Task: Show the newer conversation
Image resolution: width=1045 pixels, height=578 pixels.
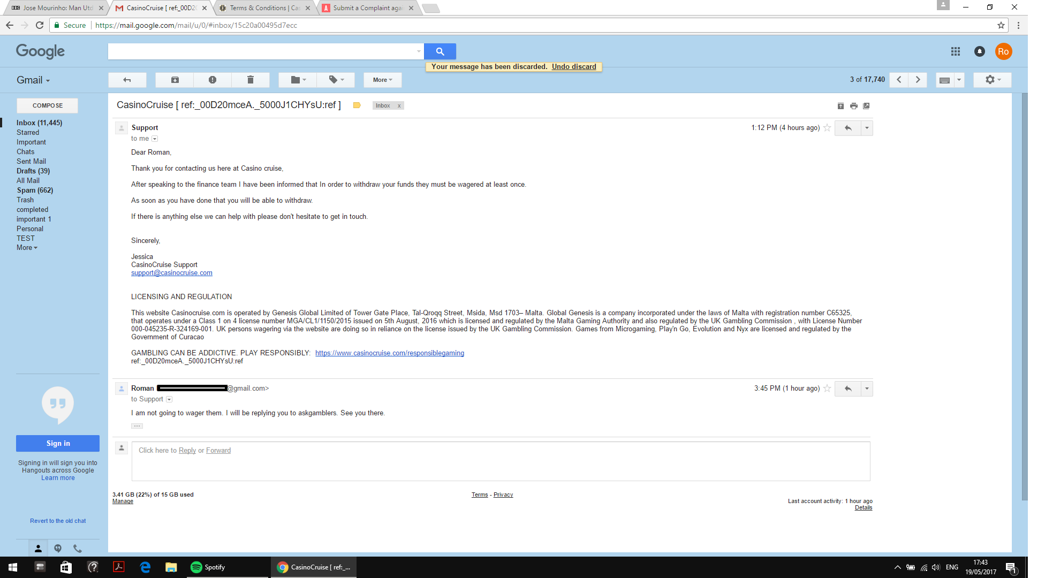Action: [899, 80]
